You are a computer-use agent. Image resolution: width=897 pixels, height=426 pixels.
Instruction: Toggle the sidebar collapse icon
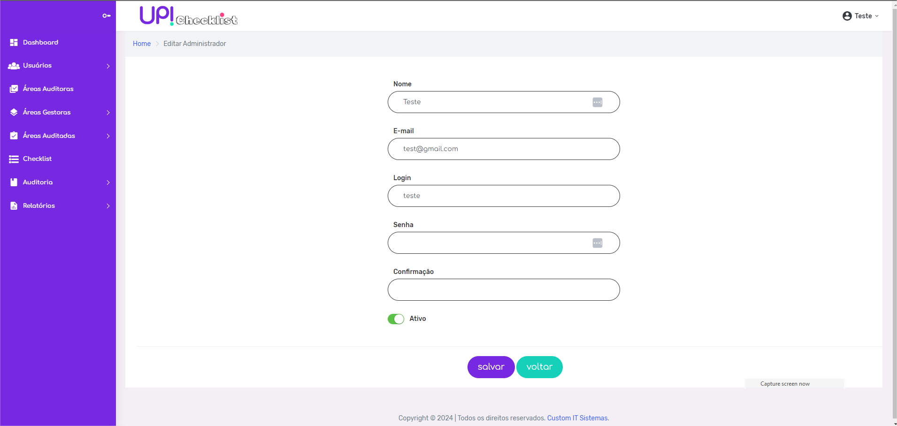107,16
